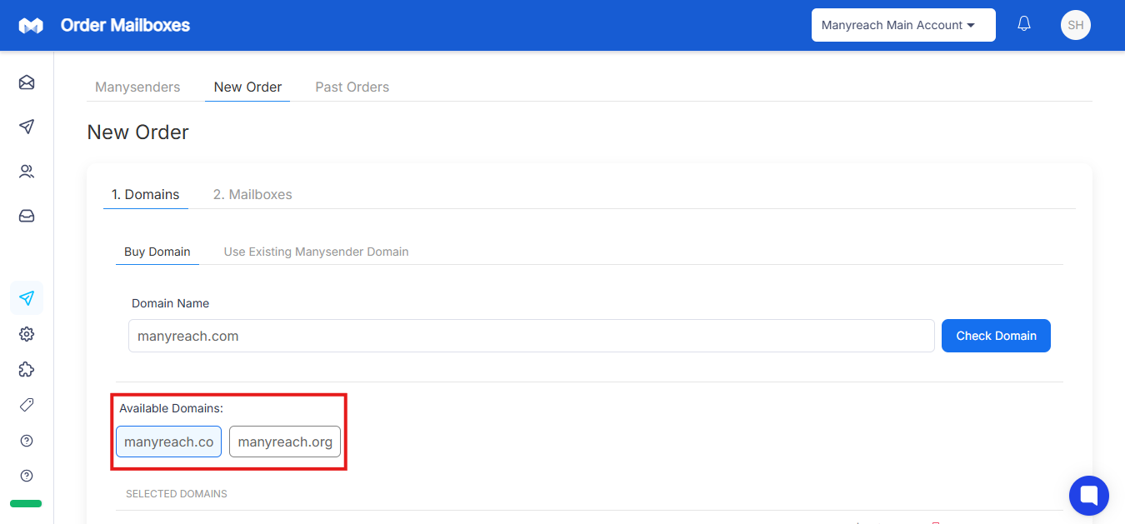Choose the manyreach.org available domain
Viewport: 1125px width, 524px height.
[x=285, y=442]
